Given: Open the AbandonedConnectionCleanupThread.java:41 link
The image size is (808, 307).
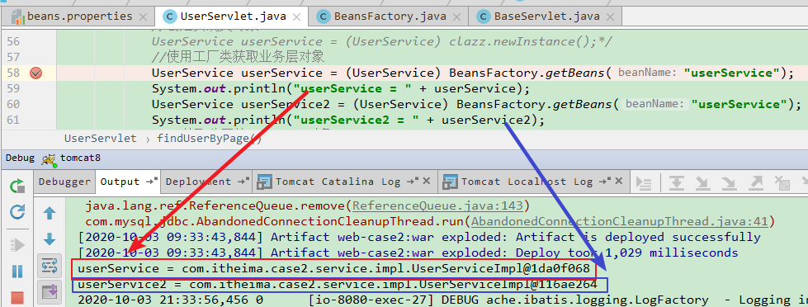Looking at the screenshot, I should [619, 221].
